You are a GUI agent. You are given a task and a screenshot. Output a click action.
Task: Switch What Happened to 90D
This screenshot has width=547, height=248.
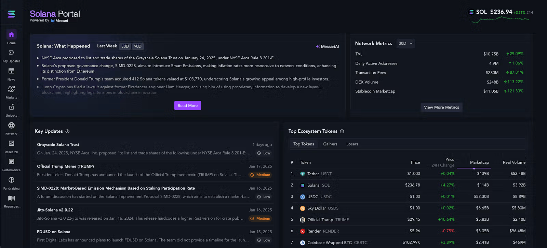coord(138,46)
